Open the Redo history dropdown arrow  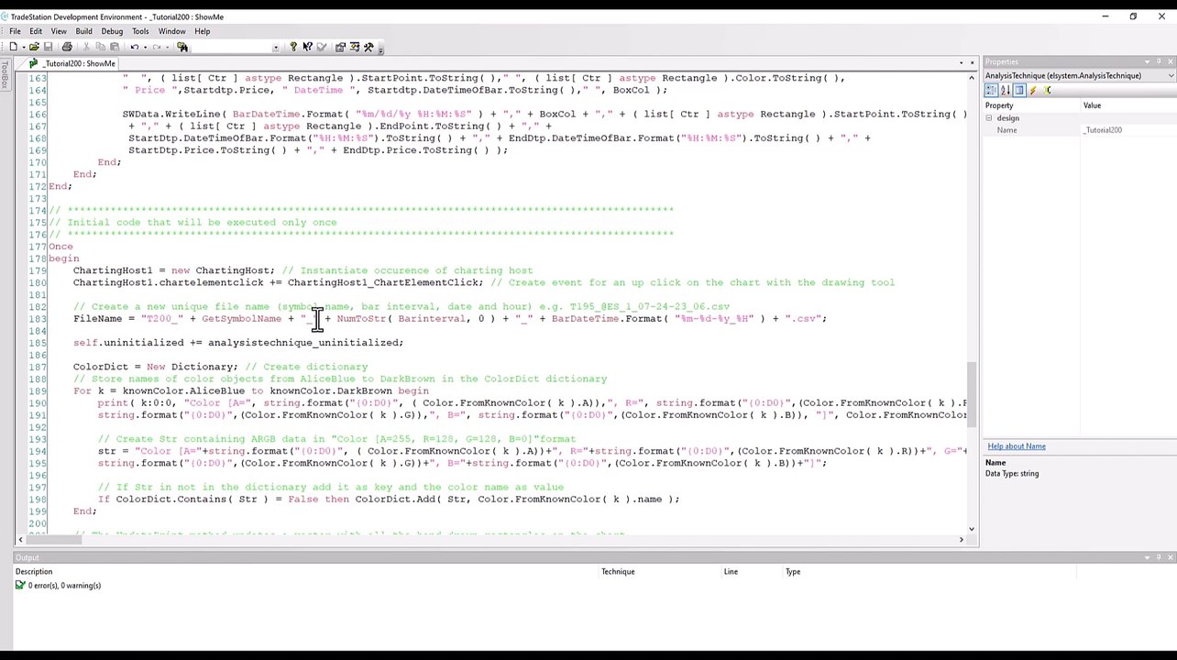pos(168,47)
